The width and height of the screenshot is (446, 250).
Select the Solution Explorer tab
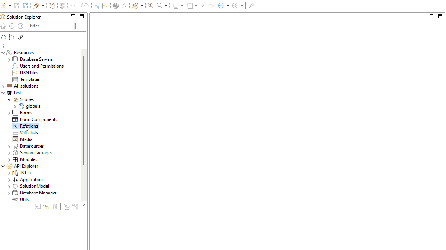point(23,17)
